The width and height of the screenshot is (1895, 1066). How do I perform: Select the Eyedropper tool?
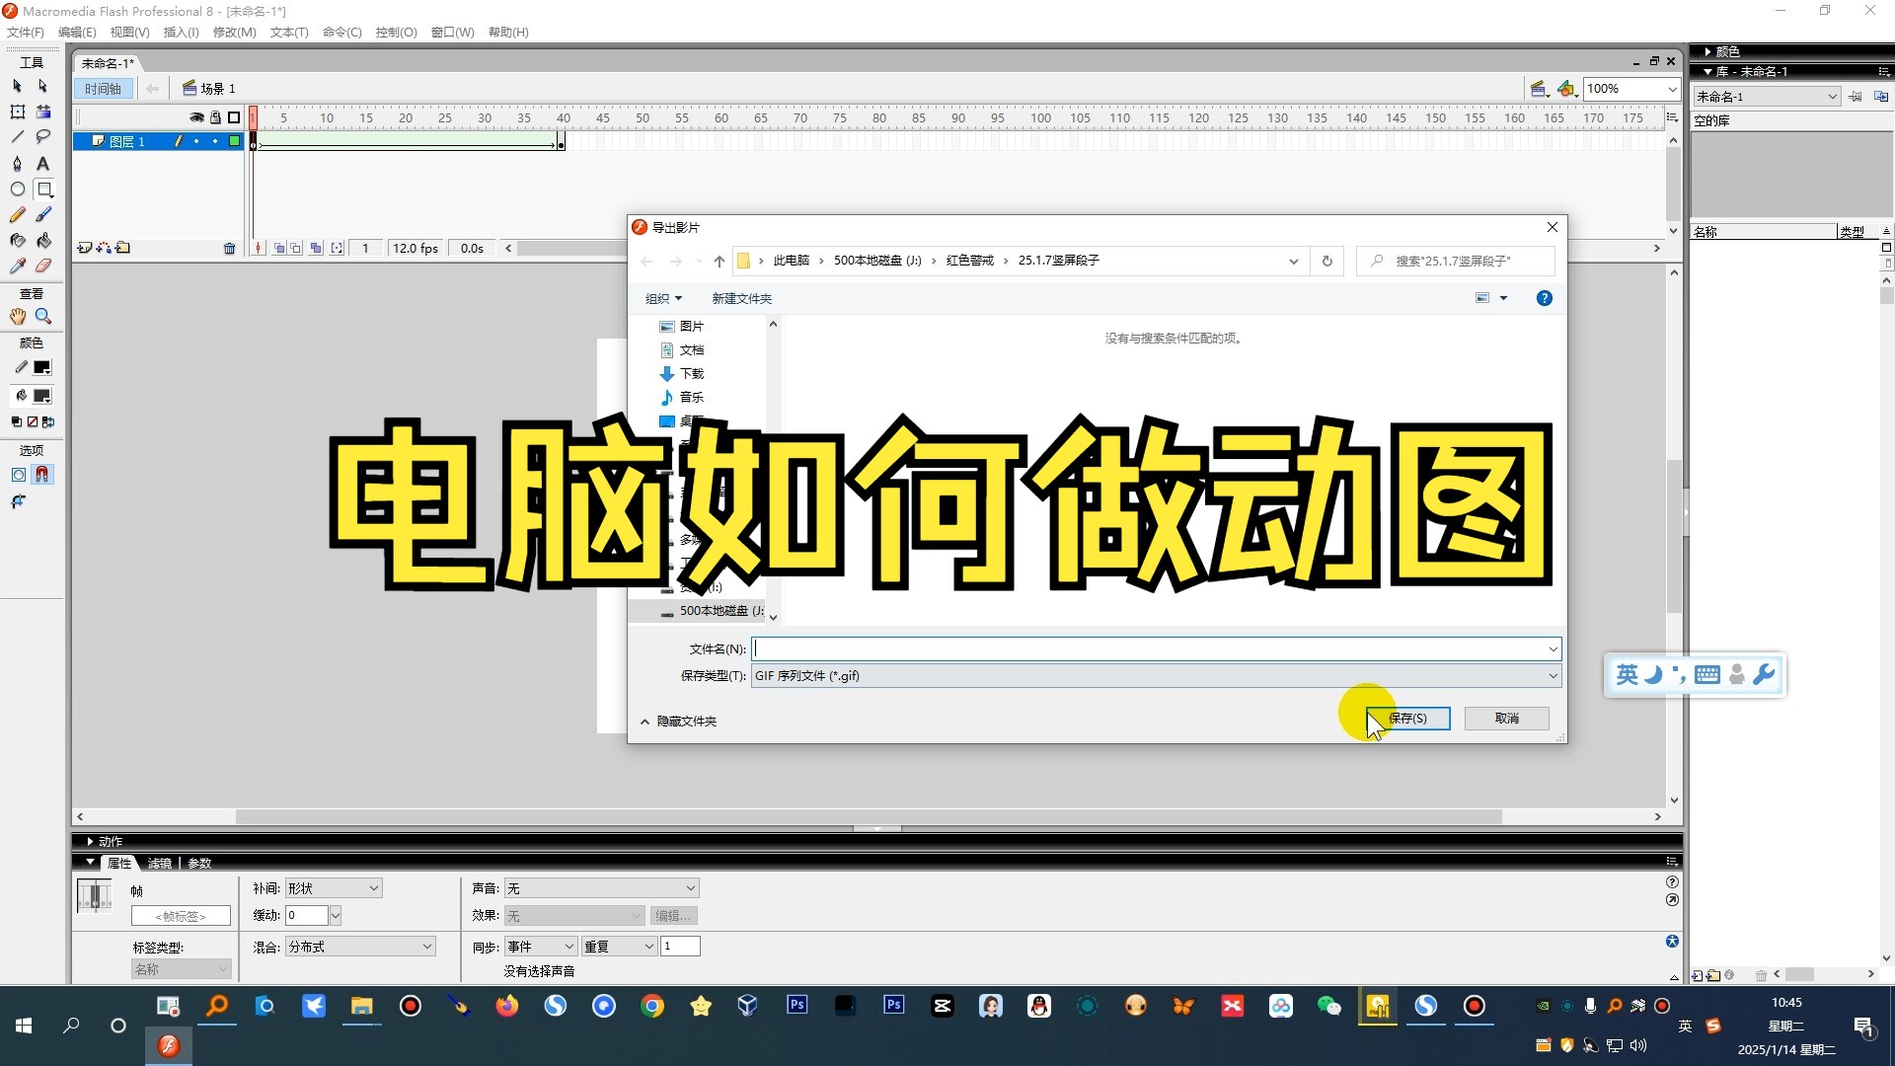(x=17, y=266)
